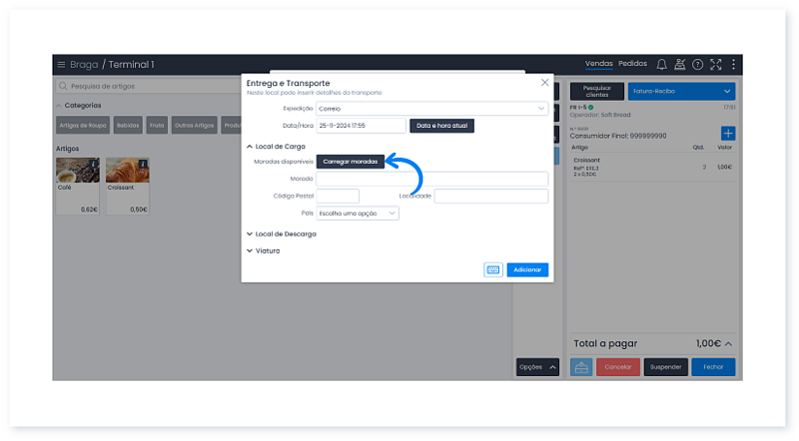Open the three-dot vertical menu
Viewport: 799px width, 441px height.
(x=733, y=64)
